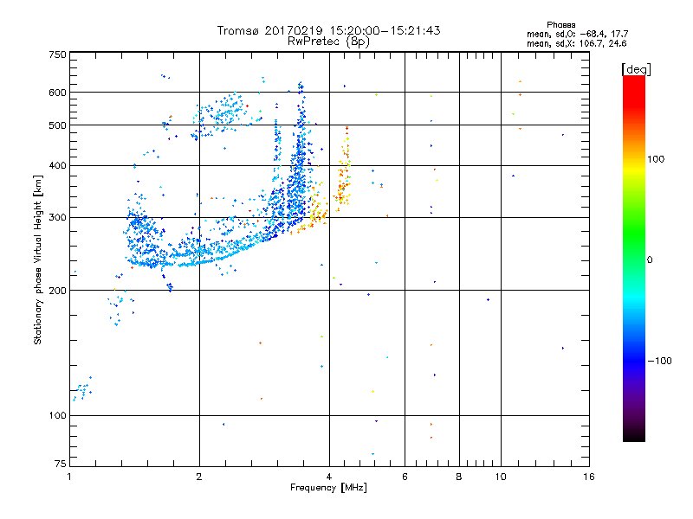693x519 pixels.
Task: Click x-axis tick label '1'
Action: point(69,477)
